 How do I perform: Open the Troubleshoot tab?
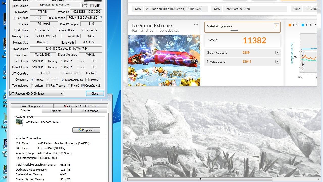[x=90, y=111]
